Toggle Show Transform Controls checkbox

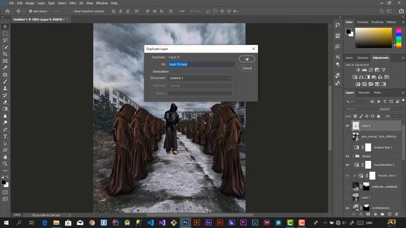pyautogui.click(x=72, y=11)
